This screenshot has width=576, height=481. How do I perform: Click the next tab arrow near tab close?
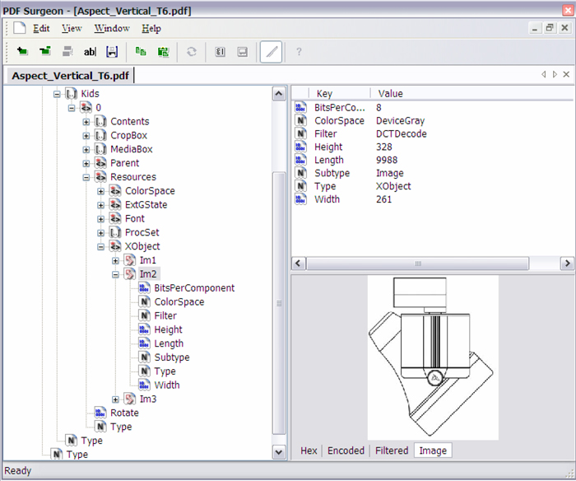tap(555, 75)
